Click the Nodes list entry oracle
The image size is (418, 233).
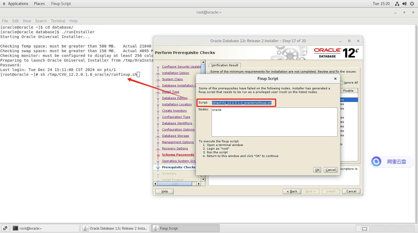pos(217,110)
